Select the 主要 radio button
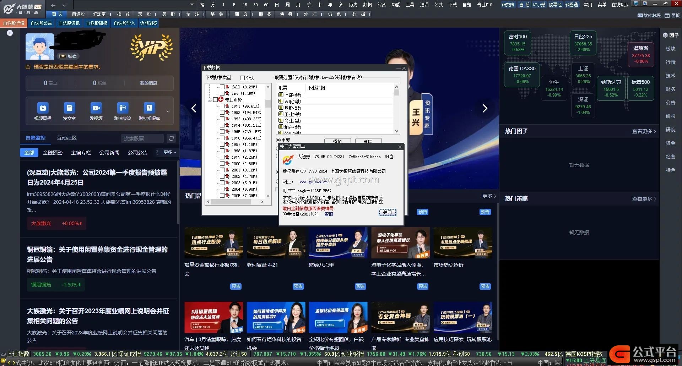The width and height of the screenshot is (682, 366). 278,140
